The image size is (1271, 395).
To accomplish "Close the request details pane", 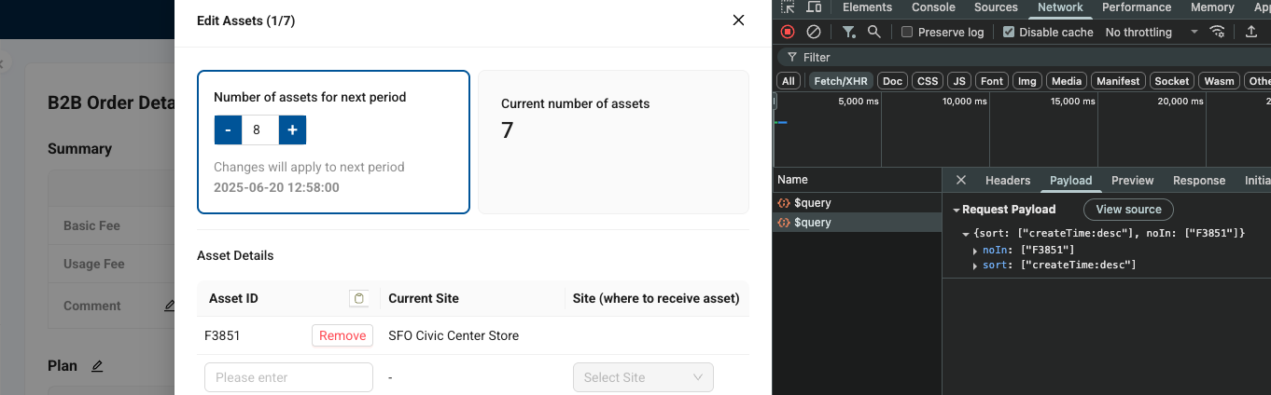I will [960, 180].
